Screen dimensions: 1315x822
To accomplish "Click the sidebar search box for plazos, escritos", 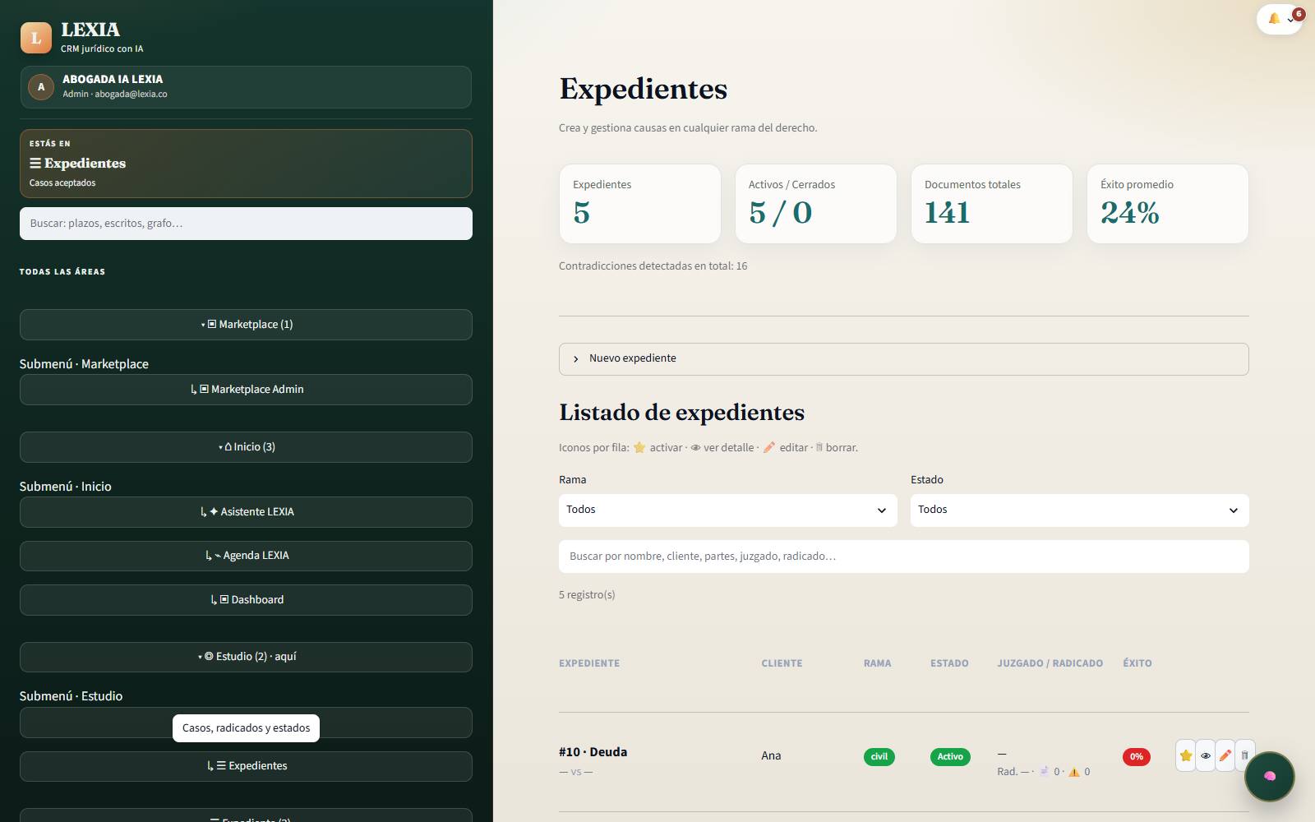I will (246, 224).
